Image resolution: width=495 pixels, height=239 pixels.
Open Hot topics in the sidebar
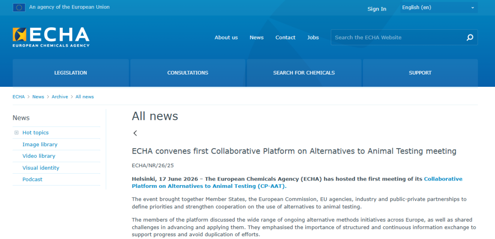coord(35,133)
